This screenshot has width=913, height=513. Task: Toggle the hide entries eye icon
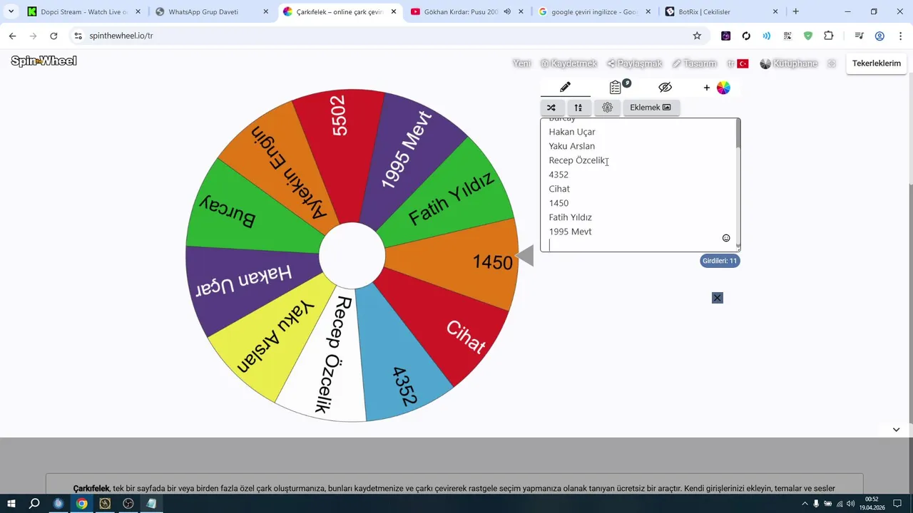point(665,87)
